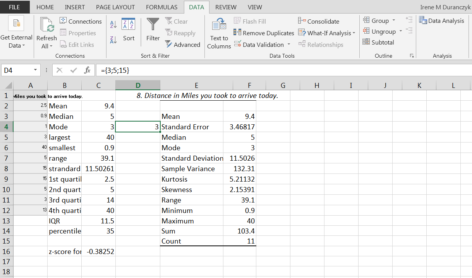Open the Sort dialog
The height and width of the screenshot is (278, 472).
[x=129, y=29]
